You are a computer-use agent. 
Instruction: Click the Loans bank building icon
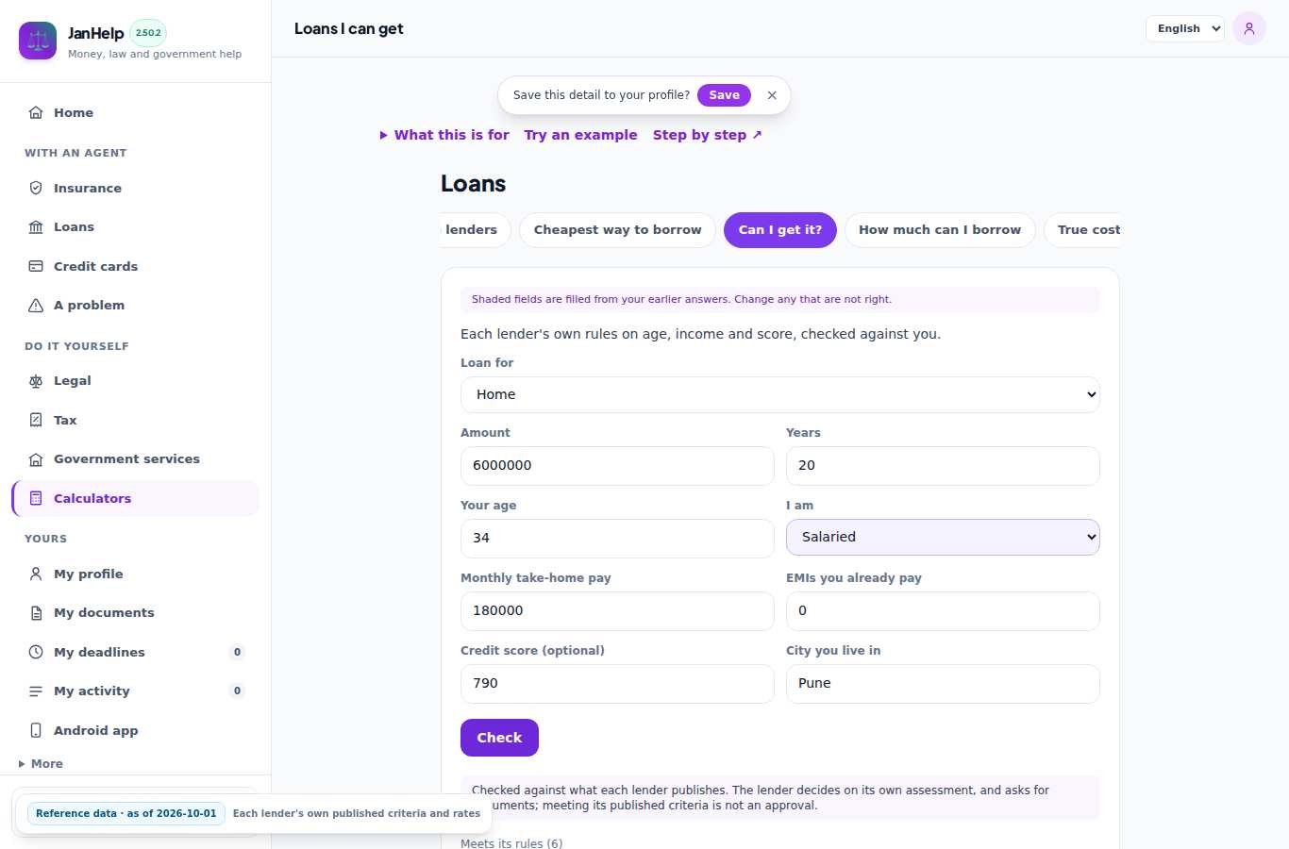[x=36, y=226]
